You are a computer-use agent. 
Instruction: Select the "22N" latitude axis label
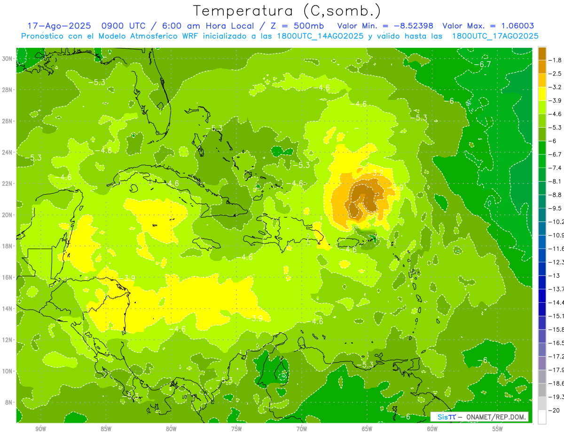(7, 183)
